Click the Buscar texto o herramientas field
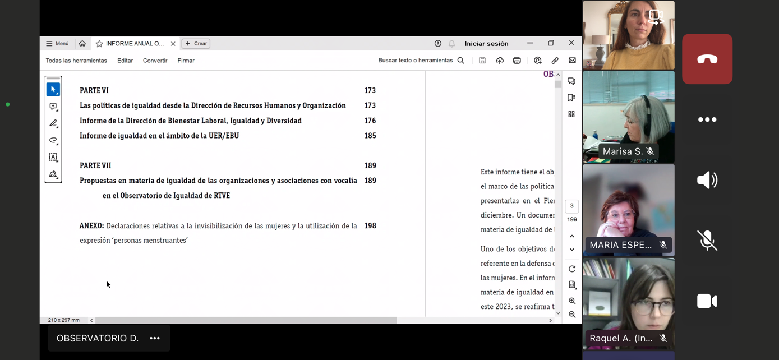The width and height of the screenshot is (779, 360). coord(415,61)
